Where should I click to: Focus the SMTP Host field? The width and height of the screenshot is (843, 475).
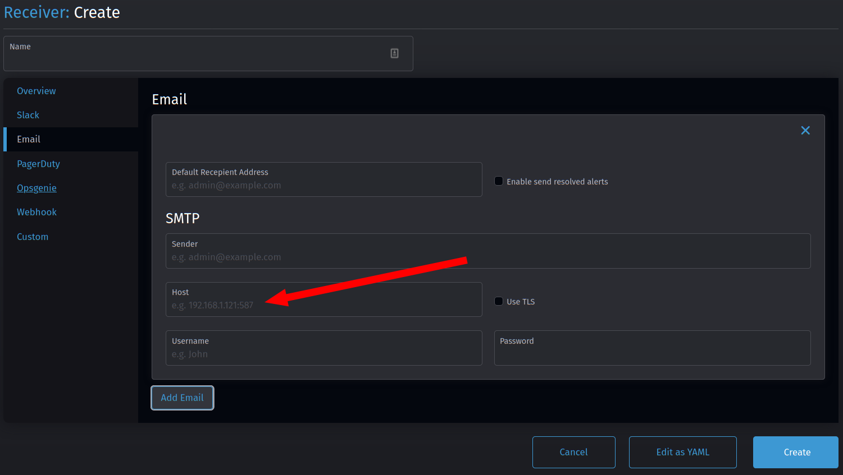coord(323,299)
